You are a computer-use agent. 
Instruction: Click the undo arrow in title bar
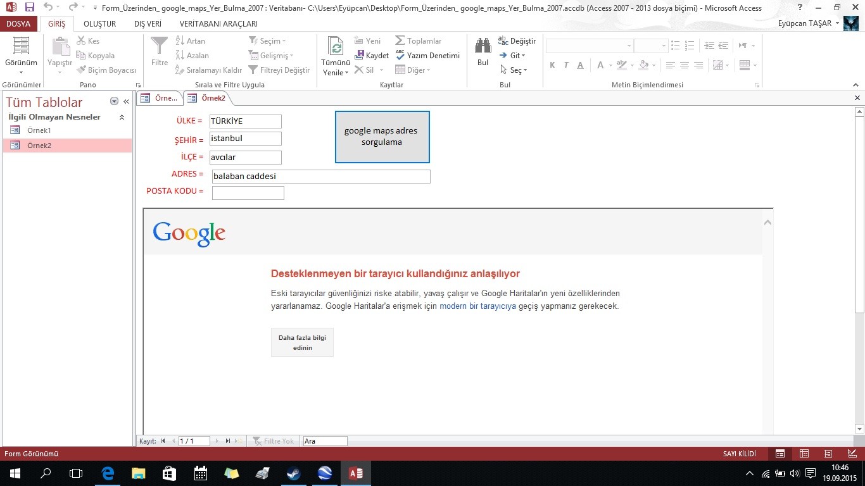48,8
